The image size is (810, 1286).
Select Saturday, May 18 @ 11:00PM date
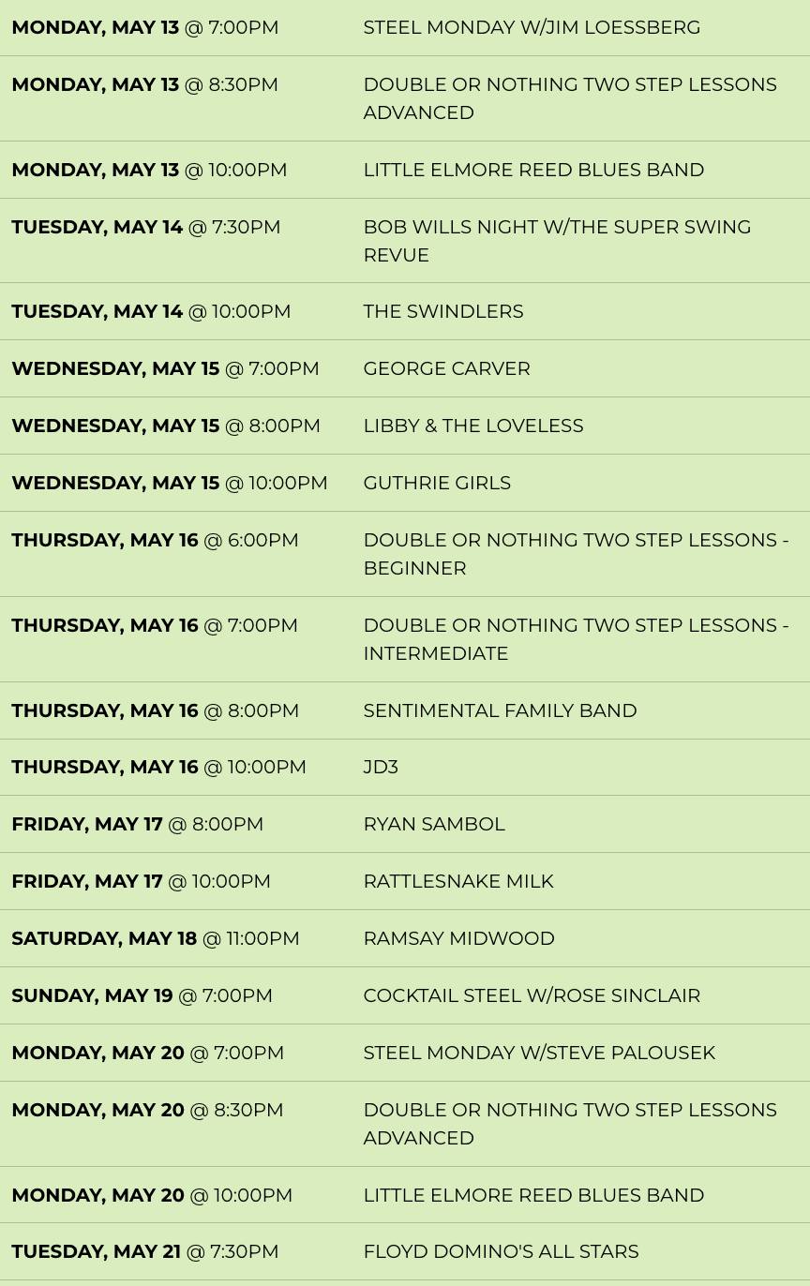point(155,938)
